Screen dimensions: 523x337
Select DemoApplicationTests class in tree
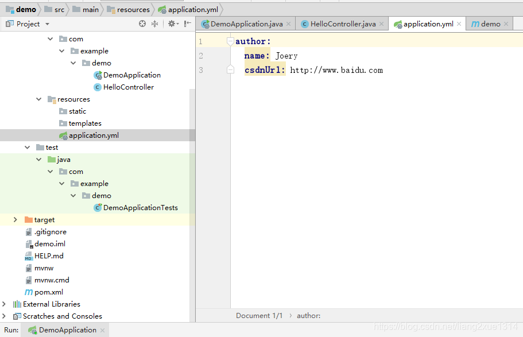pos(141,207)
